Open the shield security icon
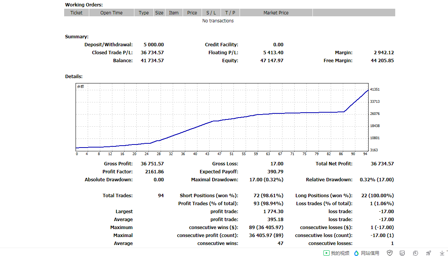 [390, 253]
